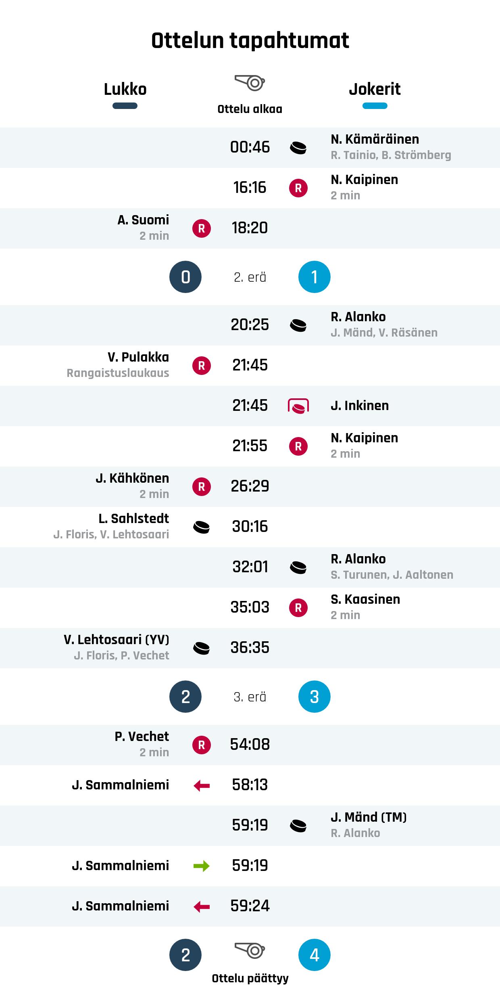Click Jokerit's final score circle showing 4
Image resolution: width=500 pixels, height=992 pixels.
coord(314,955)
